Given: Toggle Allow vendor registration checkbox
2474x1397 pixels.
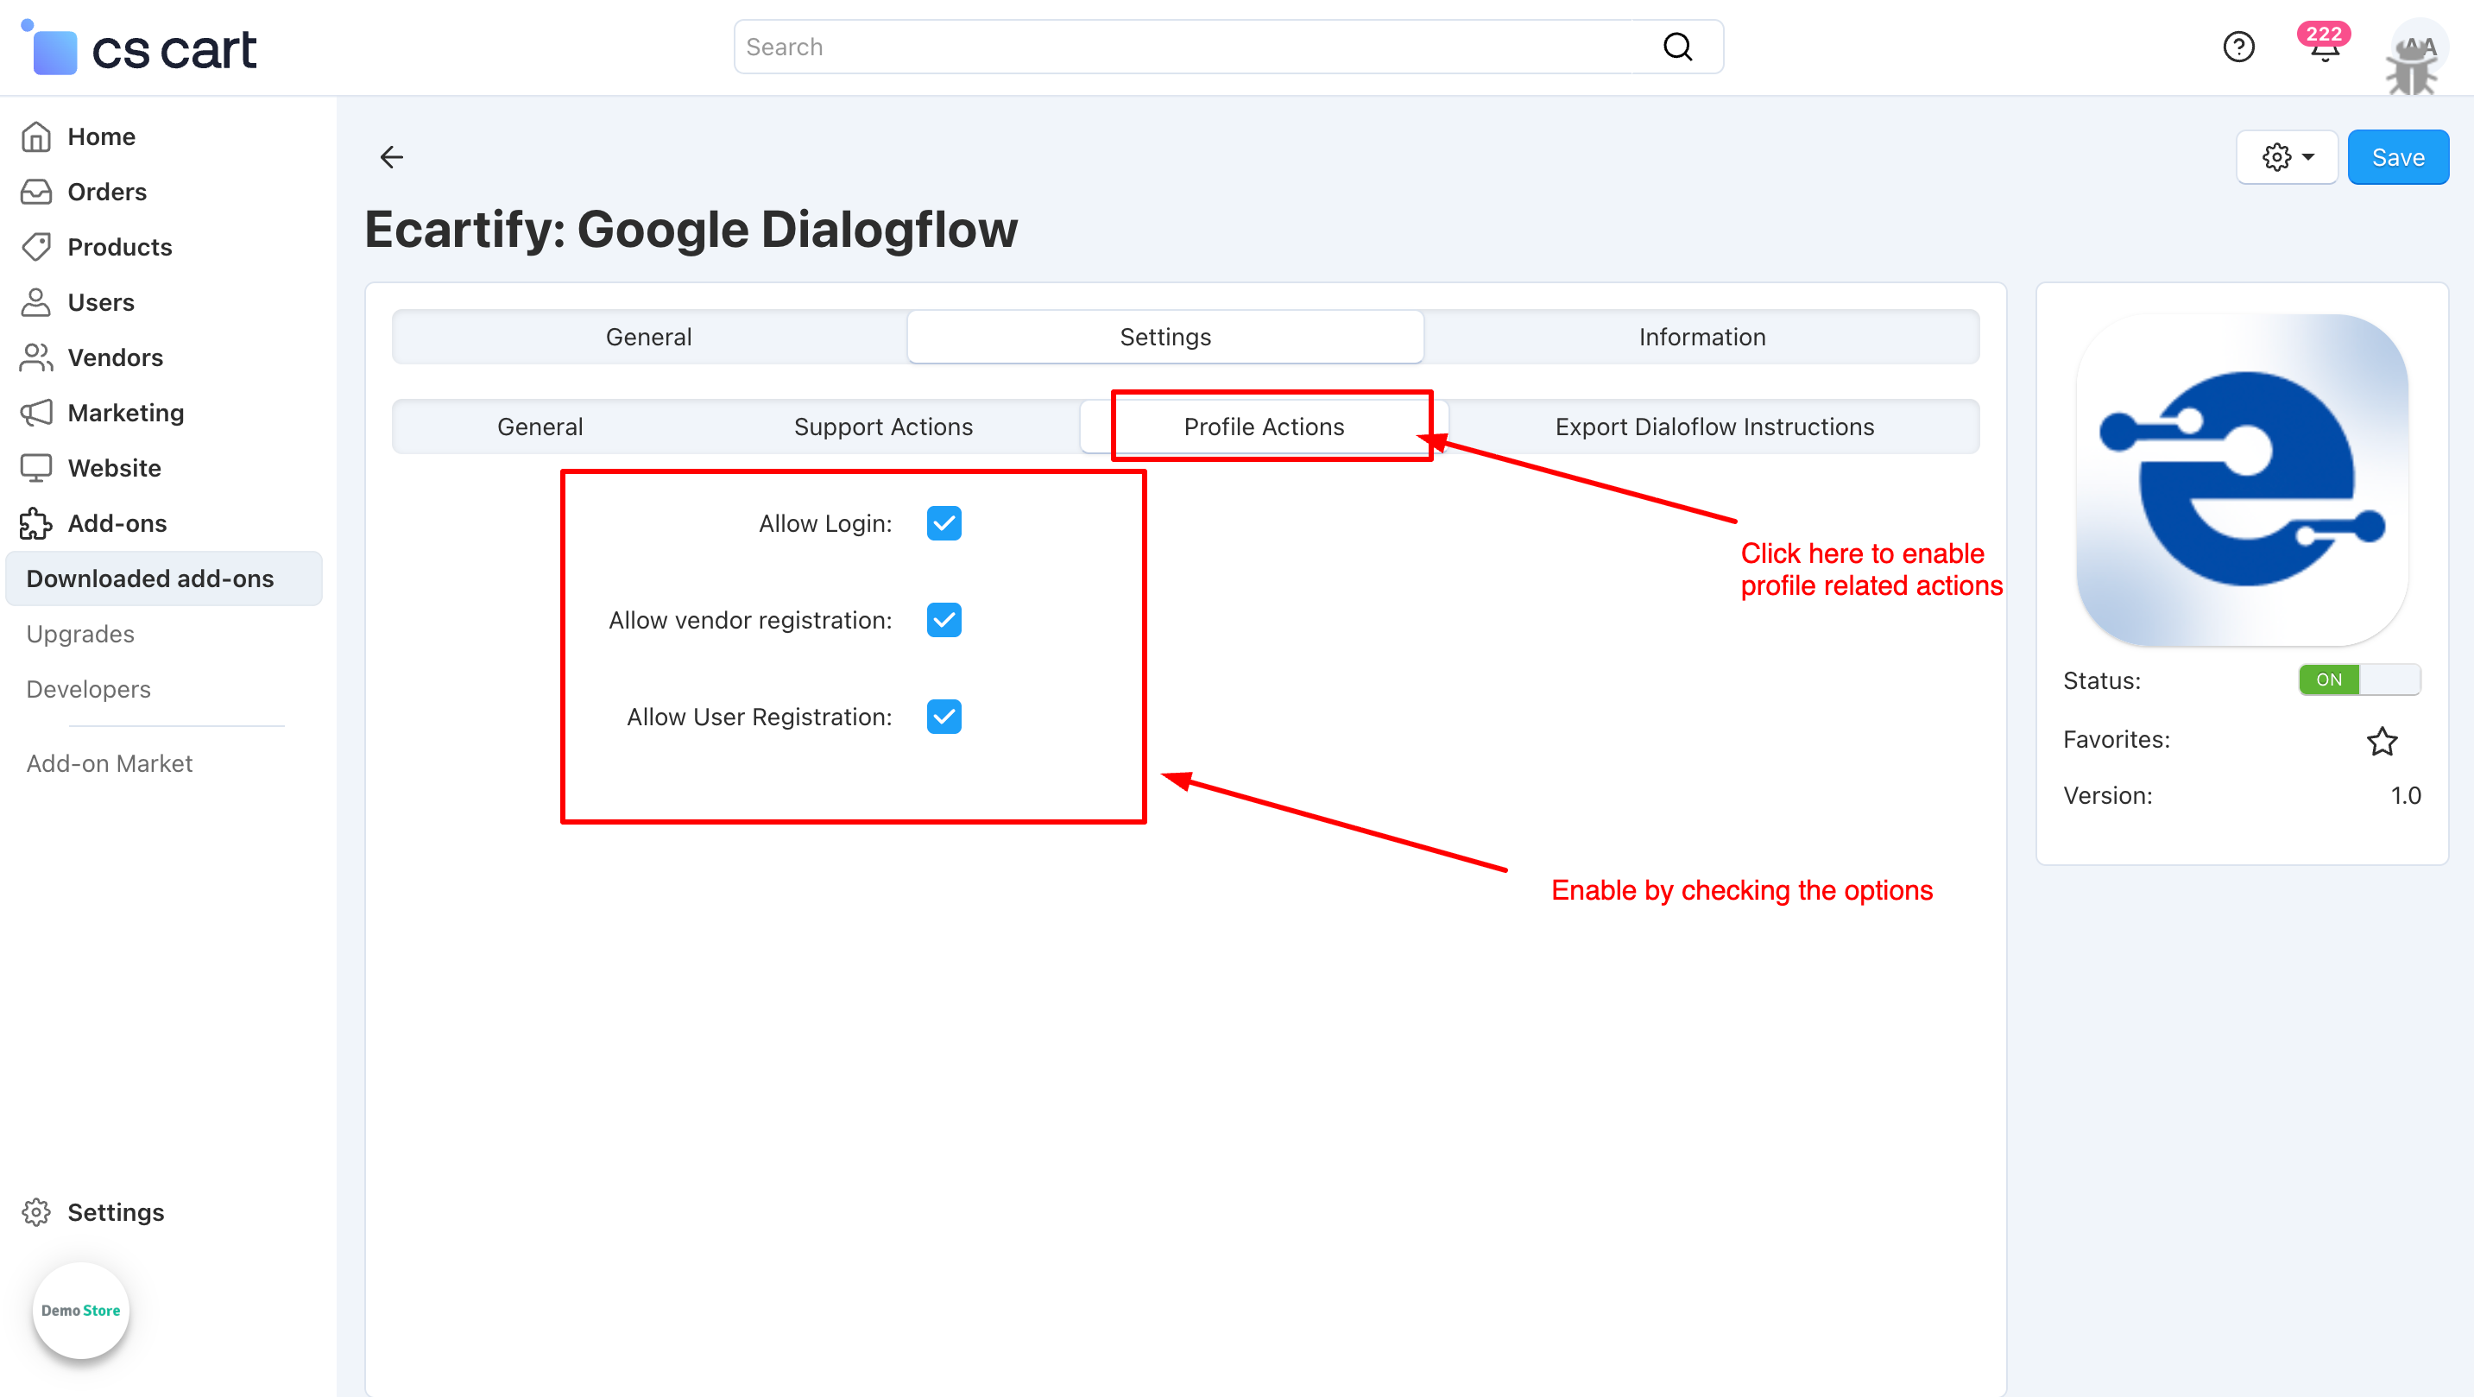Looking at the screenshot, I should (x=944, y=620).
